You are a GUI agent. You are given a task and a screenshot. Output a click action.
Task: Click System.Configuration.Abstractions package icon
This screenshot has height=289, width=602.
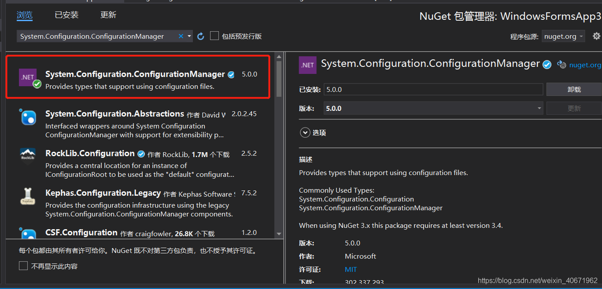[x=28, y=117]
